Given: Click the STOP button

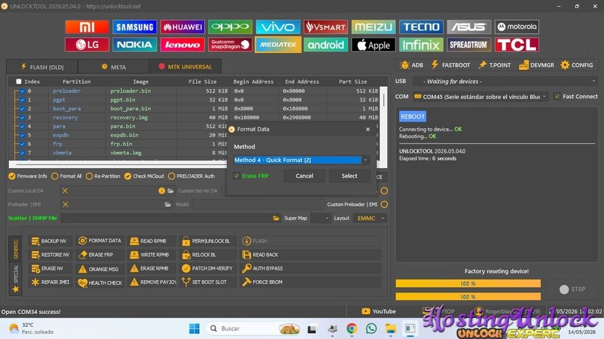Looking at the screenshot, I should [x=573, y=290].
